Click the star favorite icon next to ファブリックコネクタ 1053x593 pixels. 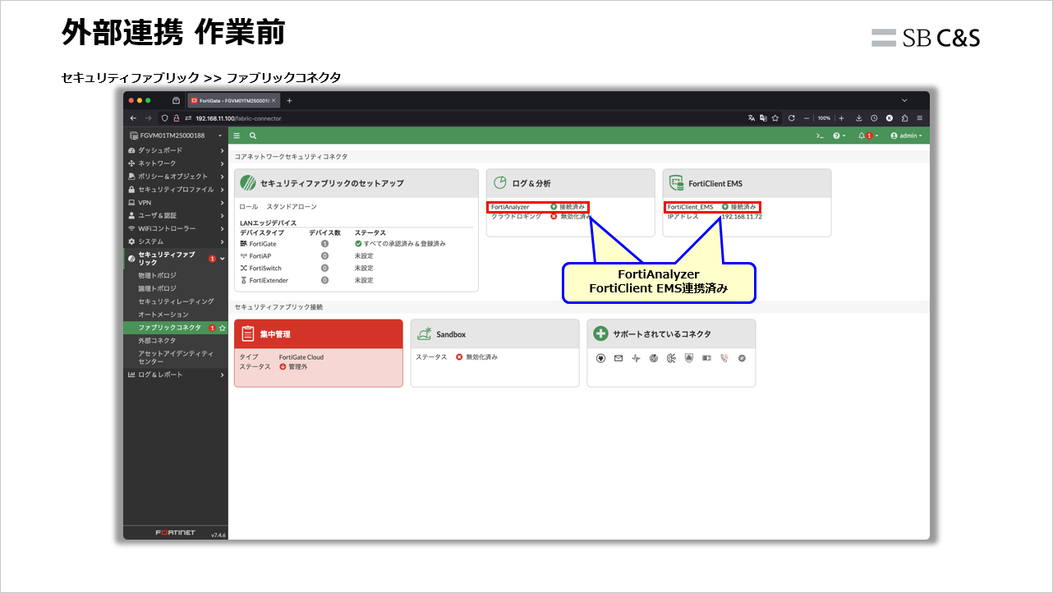(223, 326)
